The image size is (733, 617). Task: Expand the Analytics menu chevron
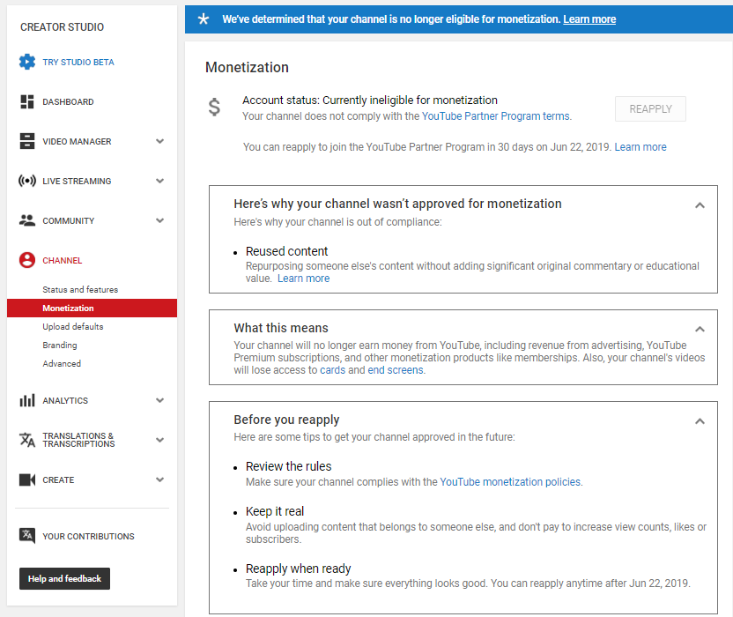159,400
